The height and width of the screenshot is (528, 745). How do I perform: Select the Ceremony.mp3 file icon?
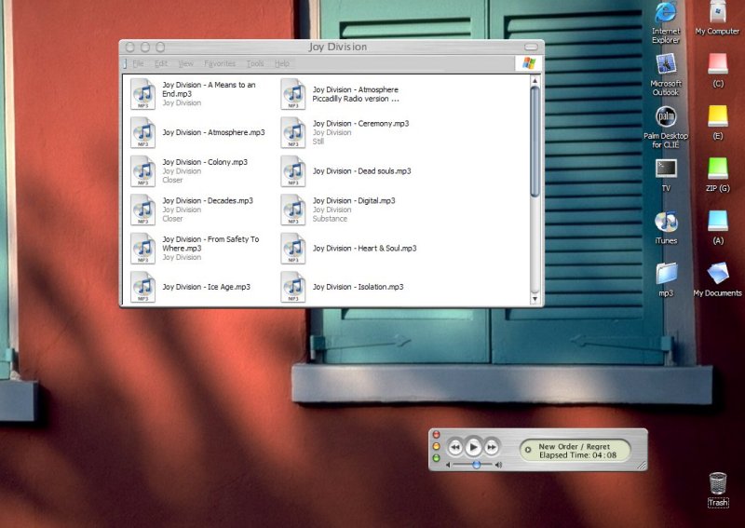(x=293, y=132)
